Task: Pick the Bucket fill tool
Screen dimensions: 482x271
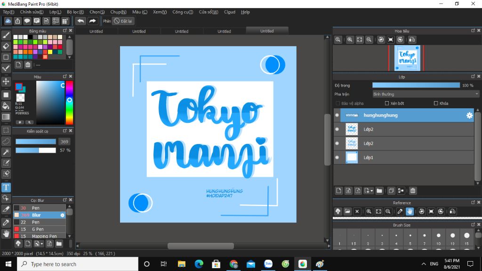Action: [6, 105]
